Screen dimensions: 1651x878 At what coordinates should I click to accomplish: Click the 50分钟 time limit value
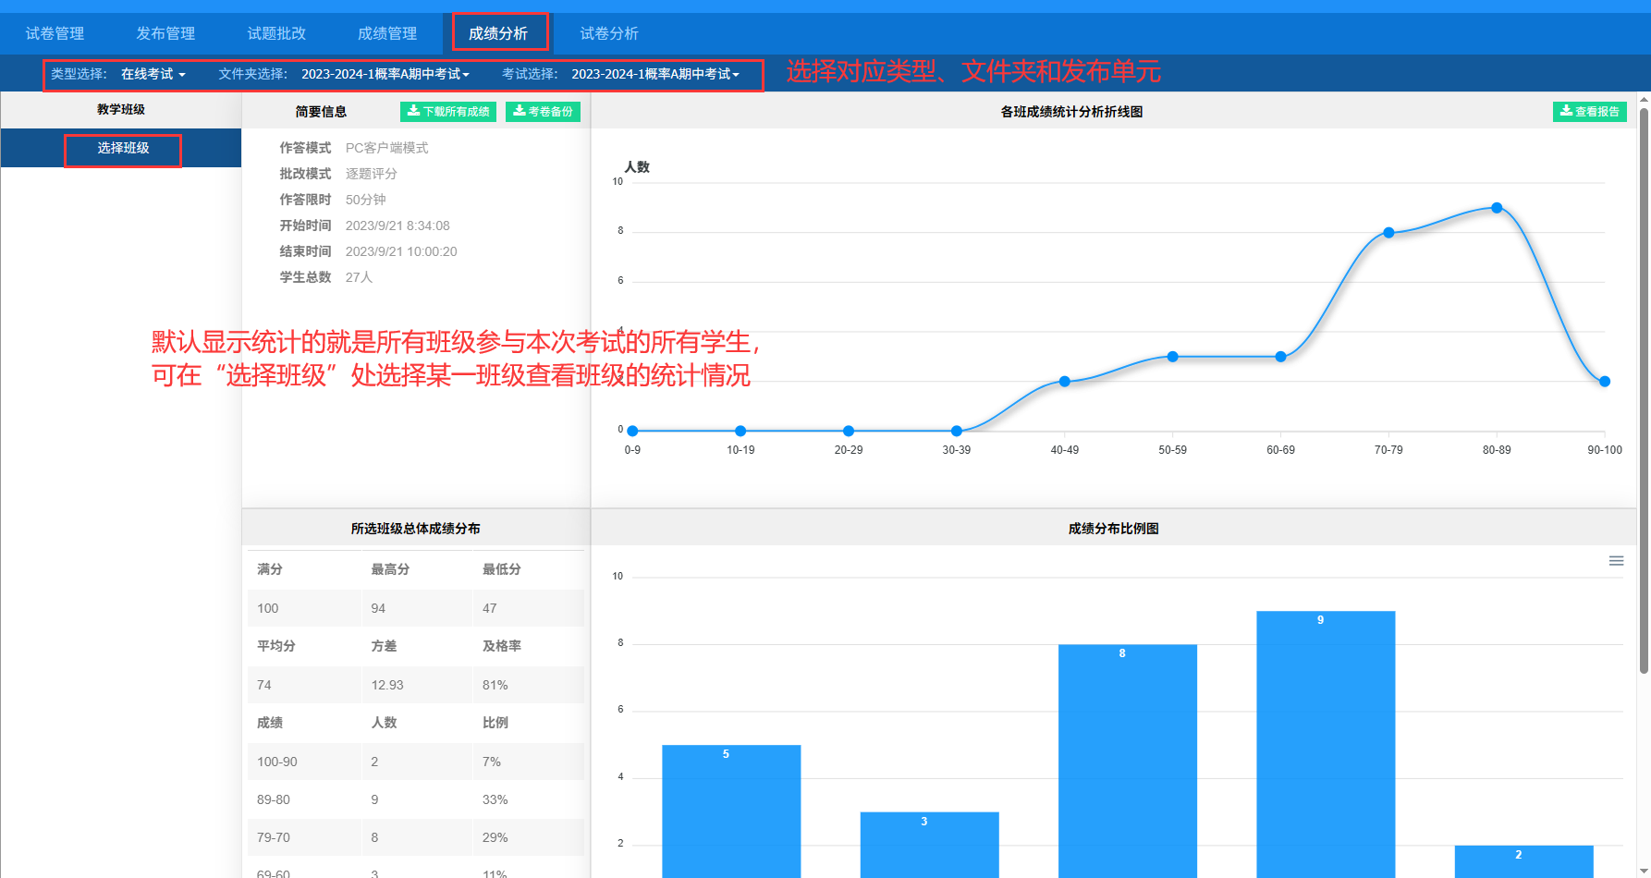click(x=366, y=200)
